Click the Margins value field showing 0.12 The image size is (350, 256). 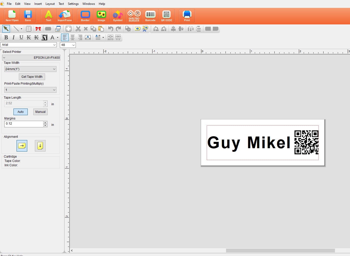coord(24,124)
